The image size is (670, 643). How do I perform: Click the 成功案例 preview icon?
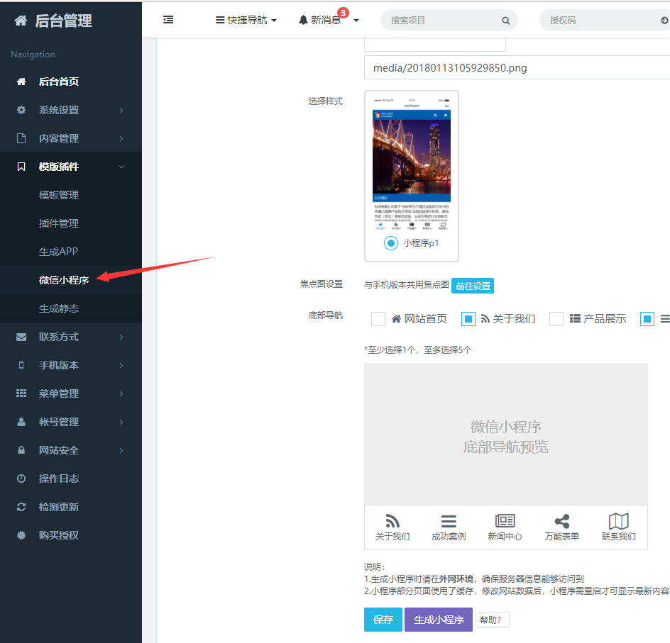(449, 522)
